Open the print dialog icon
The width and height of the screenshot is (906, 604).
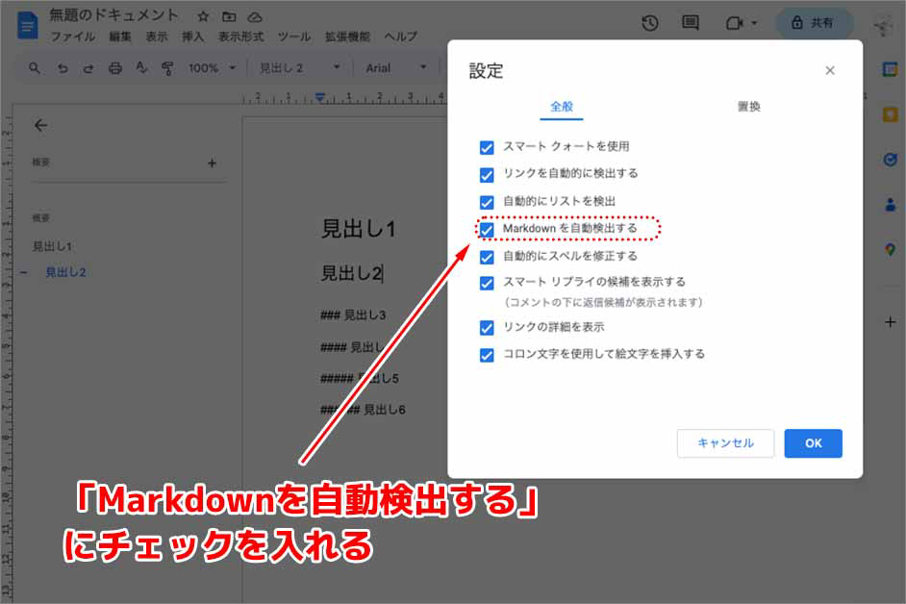114,67
